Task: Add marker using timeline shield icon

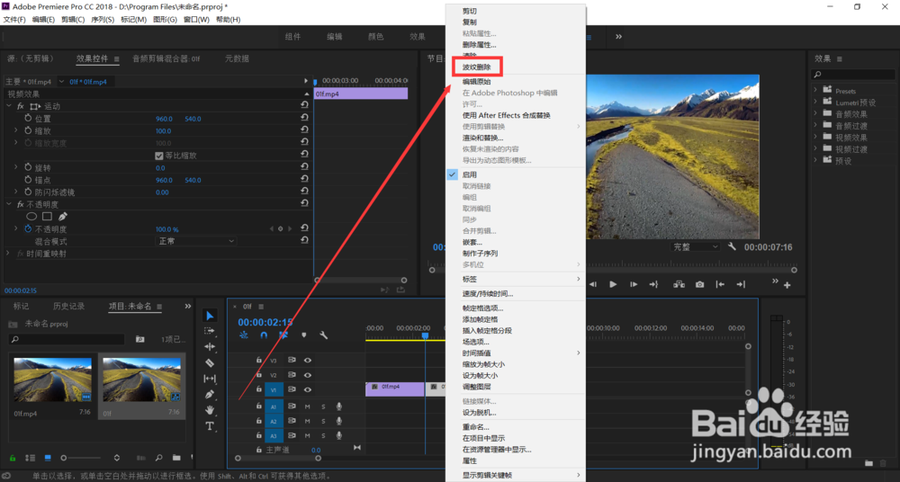Action: click(x=303, y=335)
